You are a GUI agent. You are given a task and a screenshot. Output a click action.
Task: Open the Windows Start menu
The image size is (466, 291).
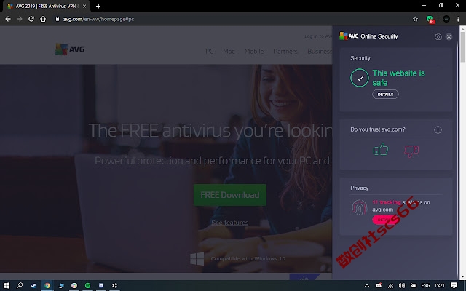(7, 285)
